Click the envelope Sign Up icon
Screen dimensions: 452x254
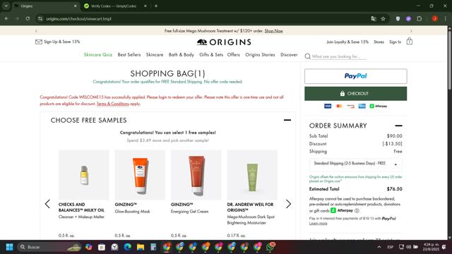point(39,42)
